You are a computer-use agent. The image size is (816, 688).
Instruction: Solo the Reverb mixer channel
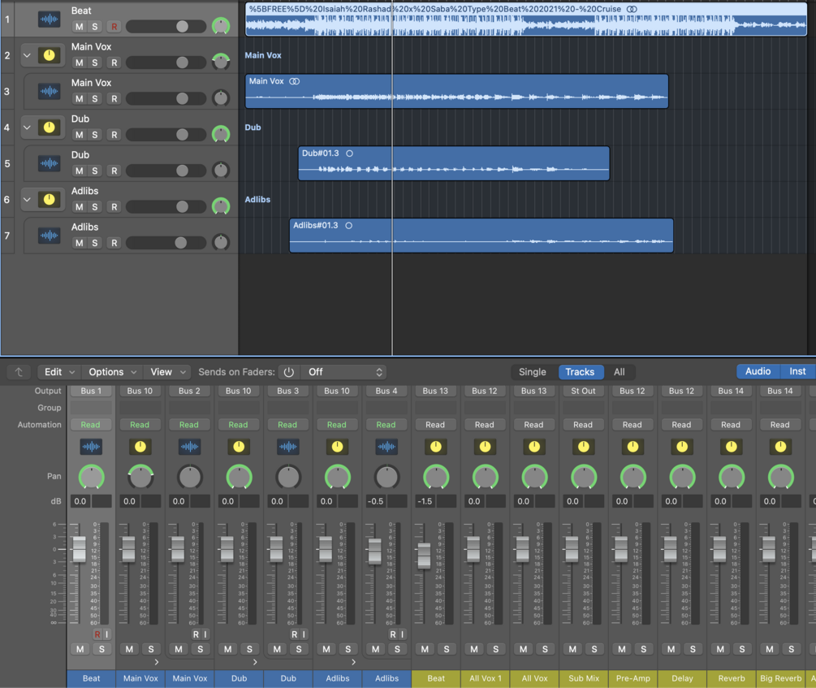742,649
